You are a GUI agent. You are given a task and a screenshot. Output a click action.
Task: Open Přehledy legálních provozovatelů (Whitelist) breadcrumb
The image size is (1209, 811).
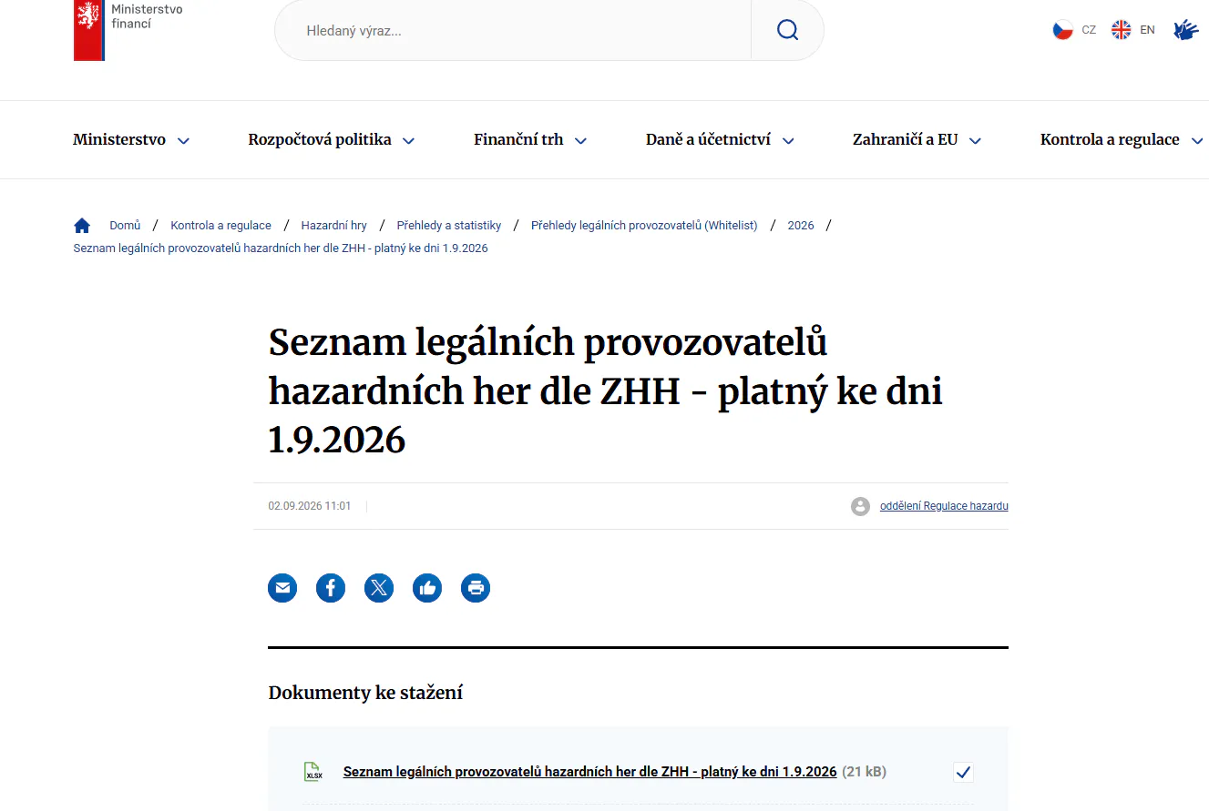pos(644,226)
